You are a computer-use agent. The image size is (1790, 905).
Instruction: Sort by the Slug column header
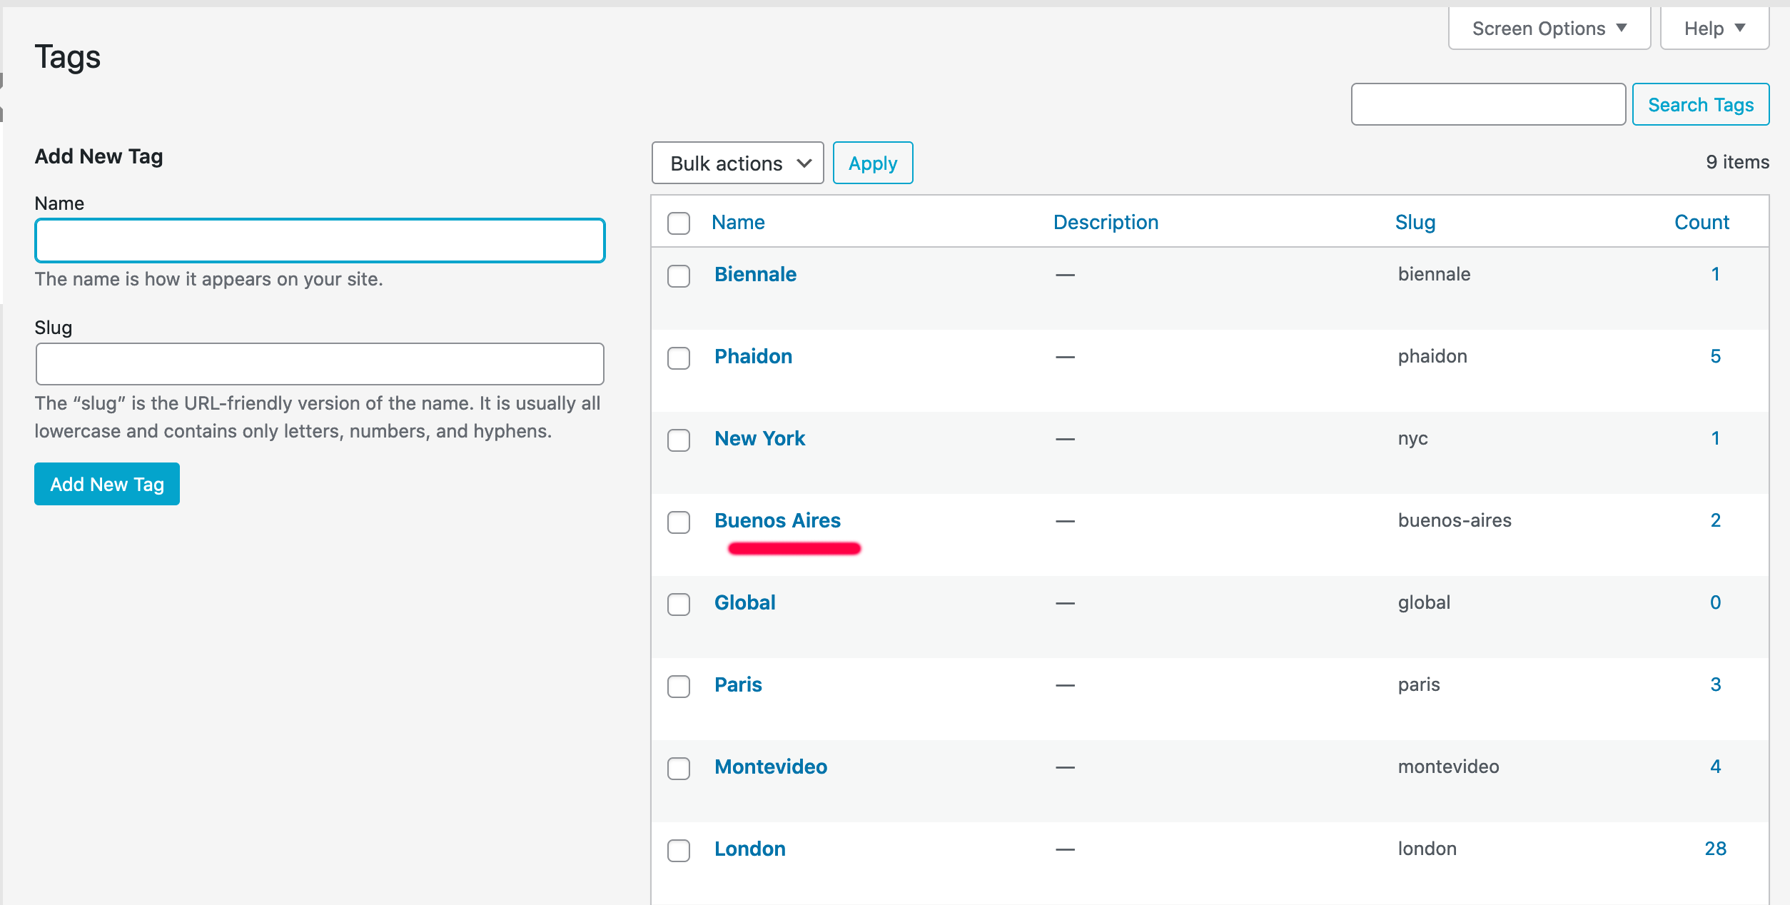pyautogui.click(x=1415, y=222)
